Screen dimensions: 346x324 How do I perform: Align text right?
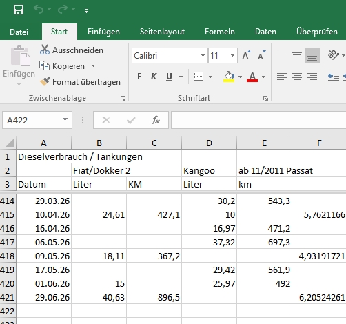(x=312, y=77)
